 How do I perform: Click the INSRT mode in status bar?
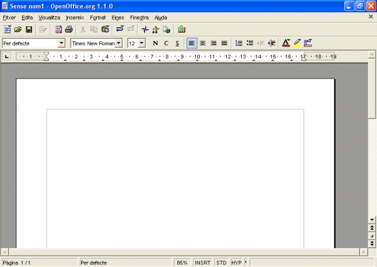pos(202,262)
